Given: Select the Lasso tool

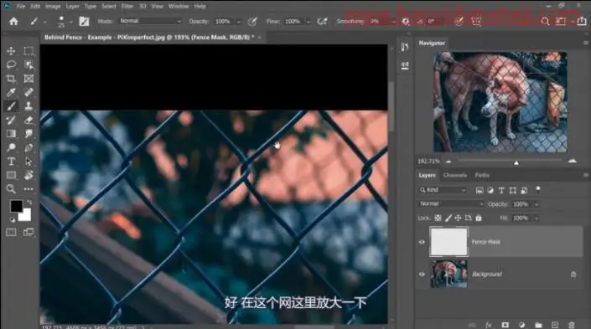Looking at the screenshot, I should point(11,64).
